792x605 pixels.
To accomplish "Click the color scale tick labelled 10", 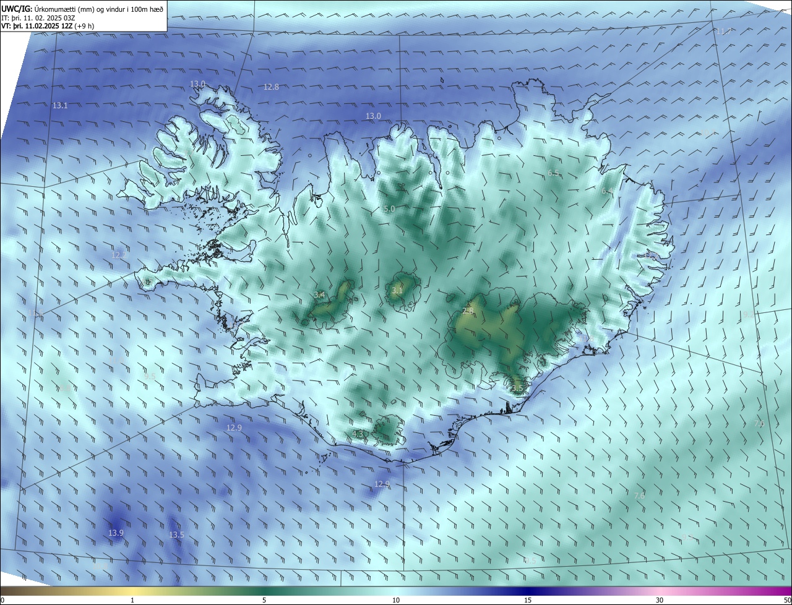I will coord(396,600).
